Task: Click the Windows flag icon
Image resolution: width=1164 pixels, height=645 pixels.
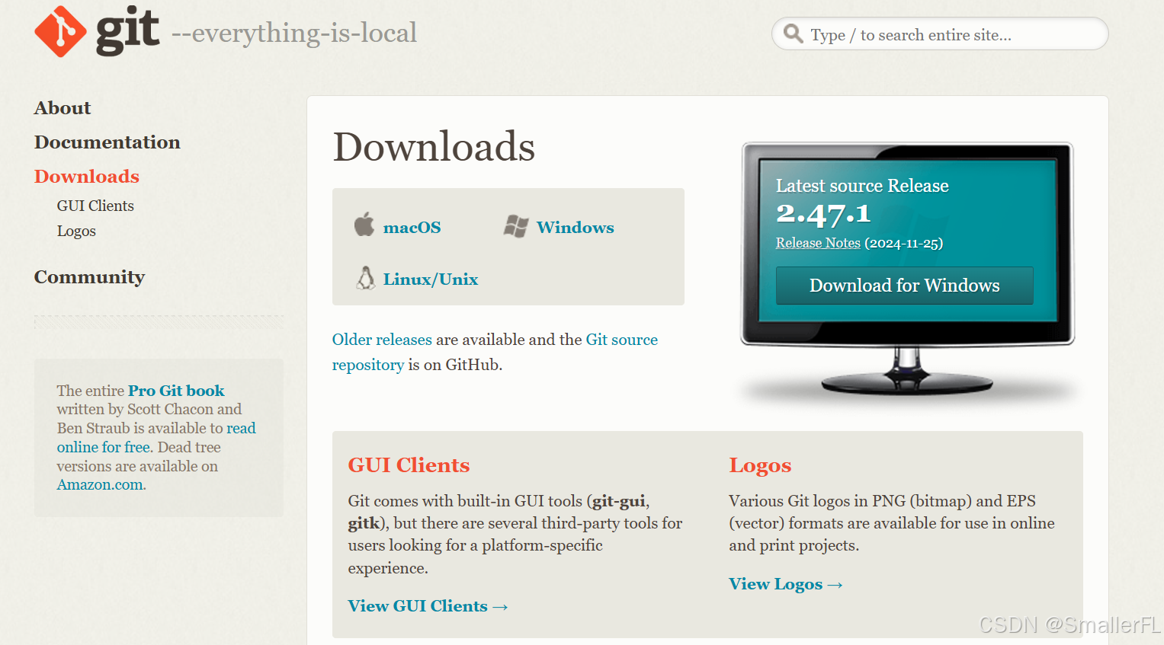Action: coord(516,226)
